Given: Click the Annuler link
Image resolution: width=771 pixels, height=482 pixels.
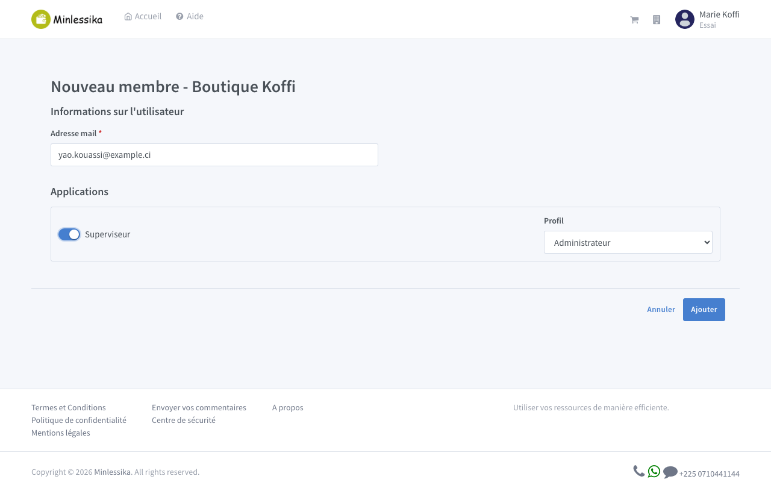Looking at the screenshot, I should 661,310.
